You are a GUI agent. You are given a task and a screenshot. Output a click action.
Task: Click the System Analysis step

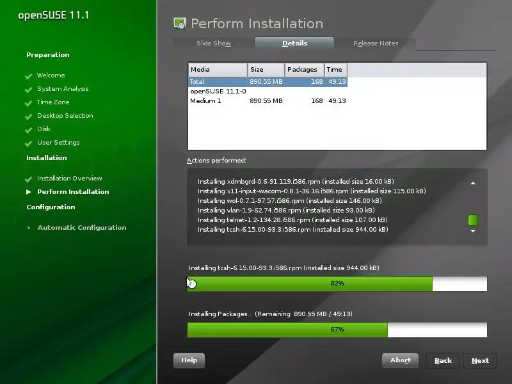(63, 89)
